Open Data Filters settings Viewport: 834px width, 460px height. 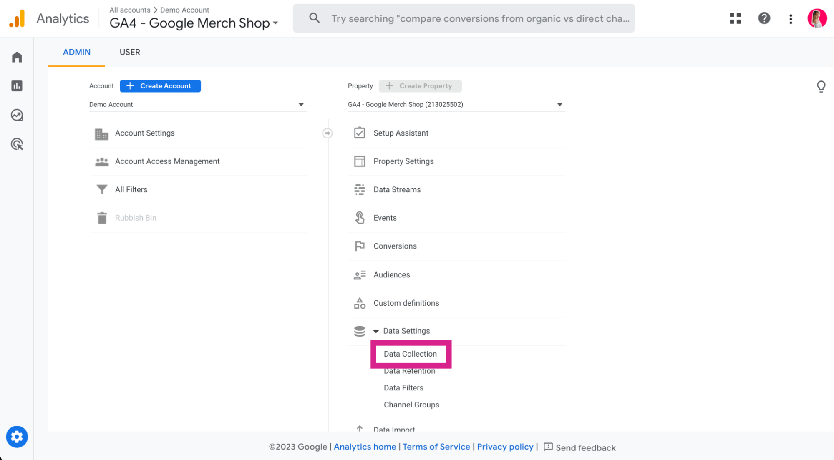pos(403,388)
